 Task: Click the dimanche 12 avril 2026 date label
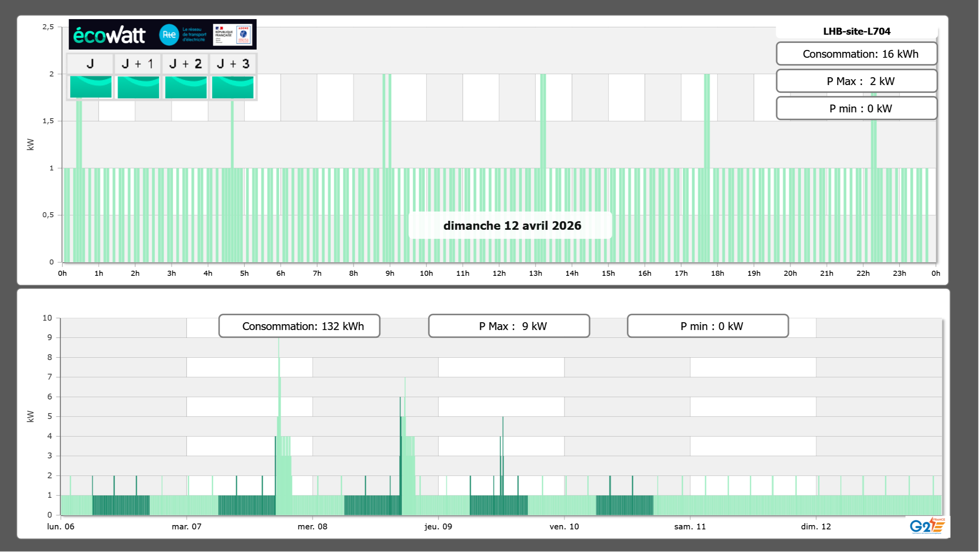click(x=512, y=225)
